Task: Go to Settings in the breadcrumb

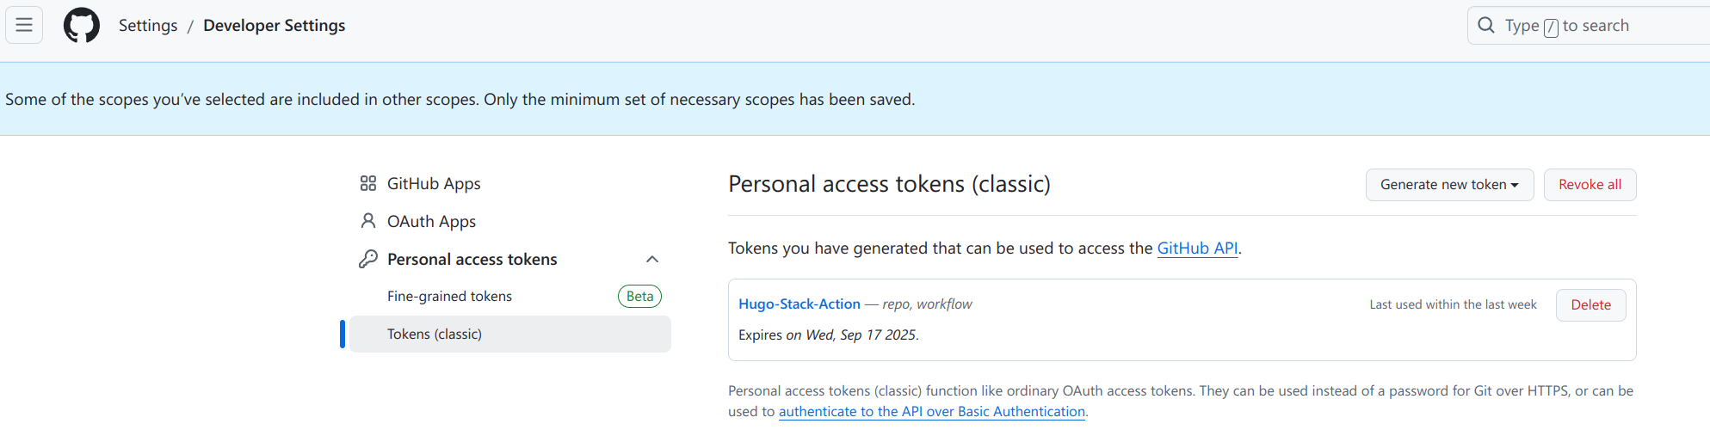Action: (148, 26)
